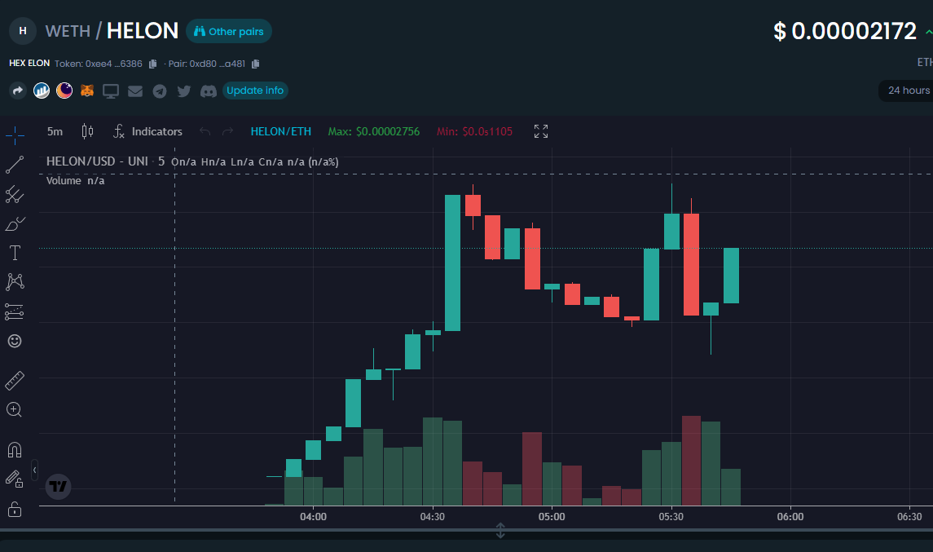Click the Min price value label
This screenshot has width=933, height=552.
pyautogui.click(x=474, y=131)
